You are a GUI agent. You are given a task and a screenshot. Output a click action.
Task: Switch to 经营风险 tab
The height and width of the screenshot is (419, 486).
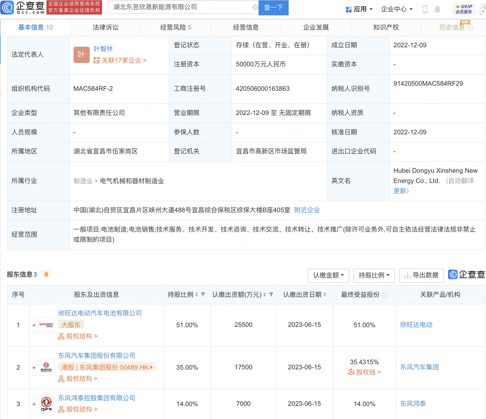click(x=176, y=27)
